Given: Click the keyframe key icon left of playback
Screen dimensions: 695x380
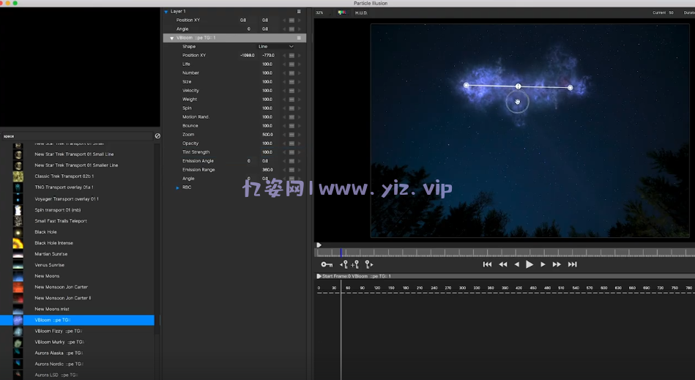Looking at the screenshot, I should (327, 264).
